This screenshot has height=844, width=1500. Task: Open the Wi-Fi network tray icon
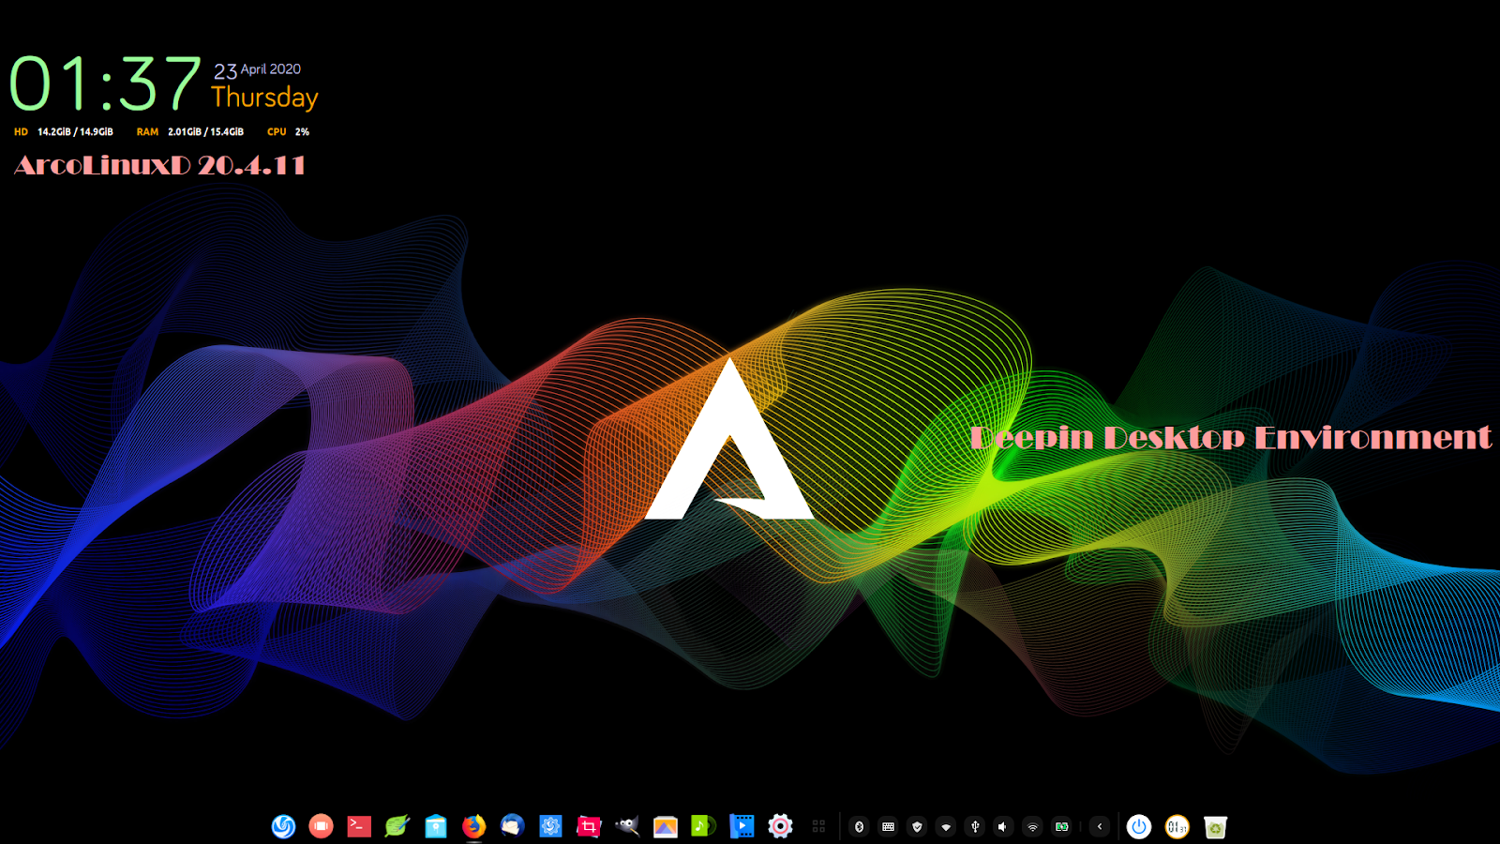1032,826
